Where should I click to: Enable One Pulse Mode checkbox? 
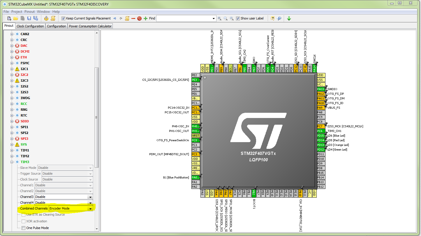pyautogui.click(x=23, y=228)
